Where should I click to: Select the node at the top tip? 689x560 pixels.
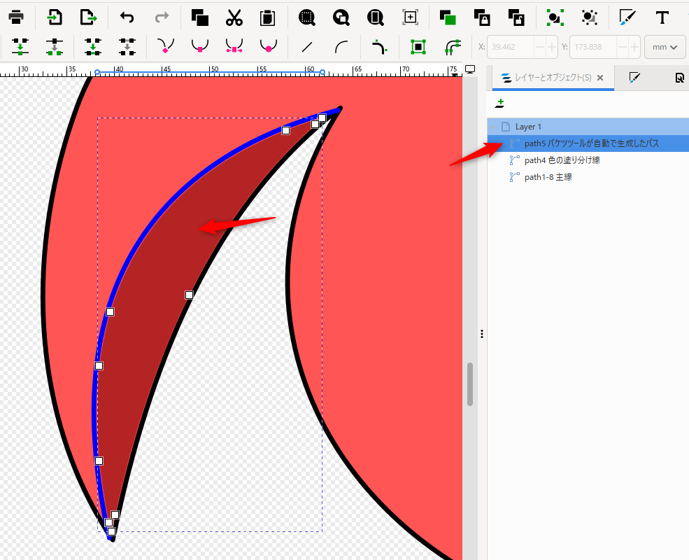pyautogui.click(x=322, y=118)
